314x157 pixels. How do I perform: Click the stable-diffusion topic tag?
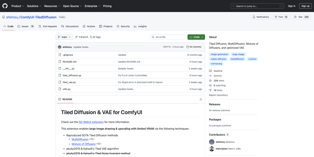[x=218, y=59]
